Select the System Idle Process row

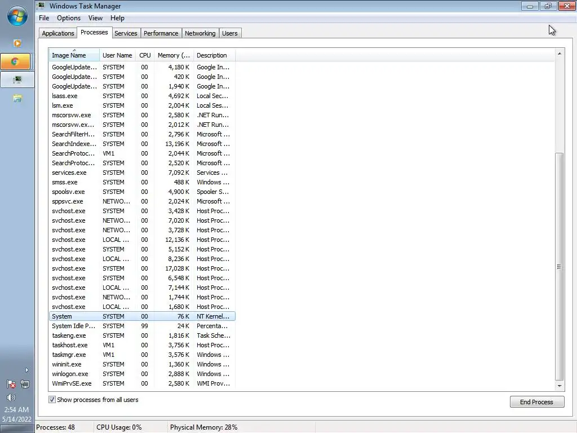coord(142,326)
